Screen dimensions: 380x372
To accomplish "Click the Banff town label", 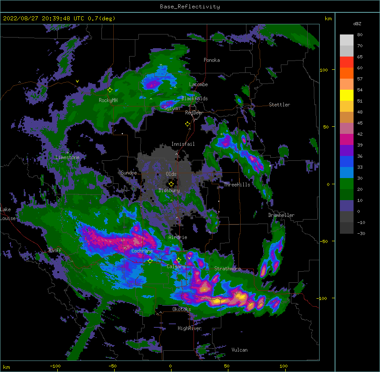I will coord(55,251).
